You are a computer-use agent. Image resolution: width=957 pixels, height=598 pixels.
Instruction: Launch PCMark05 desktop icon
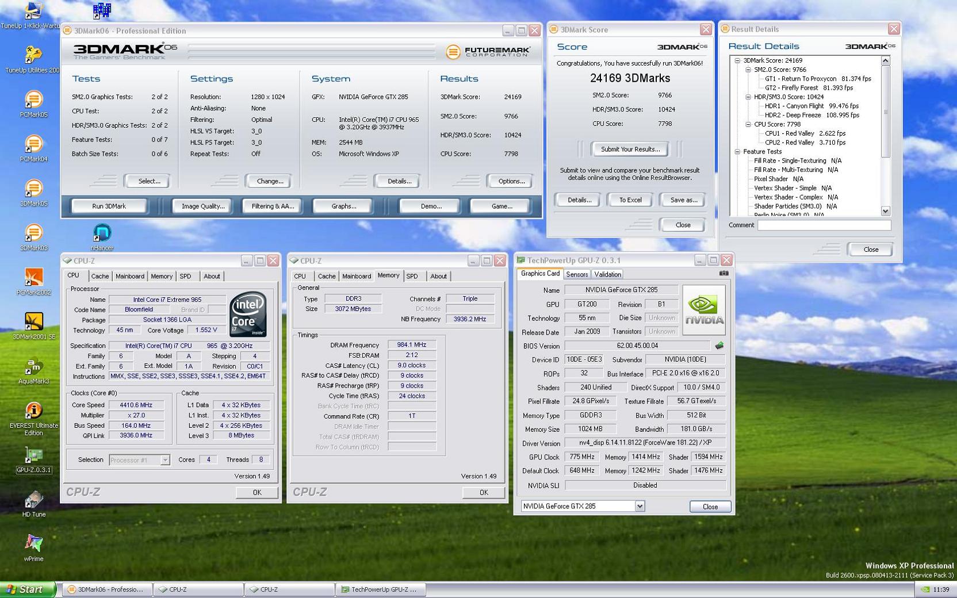pyautogui.click(x=33, y=103)
